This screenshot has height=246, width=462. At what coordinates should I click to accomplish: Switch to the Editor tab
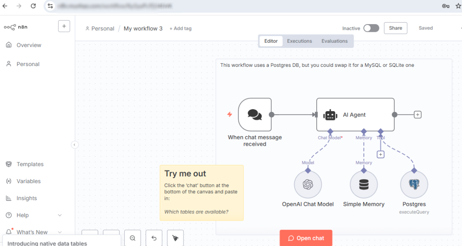coord(271,41)
